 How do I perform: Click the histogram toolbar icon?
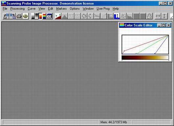pos(65,16)
